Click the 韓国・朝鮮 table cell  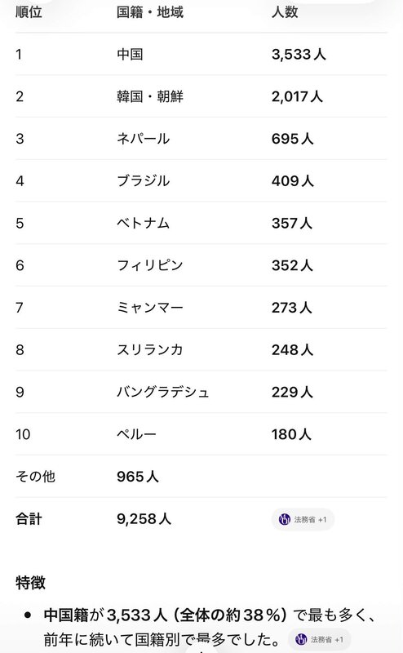[150, 96]
